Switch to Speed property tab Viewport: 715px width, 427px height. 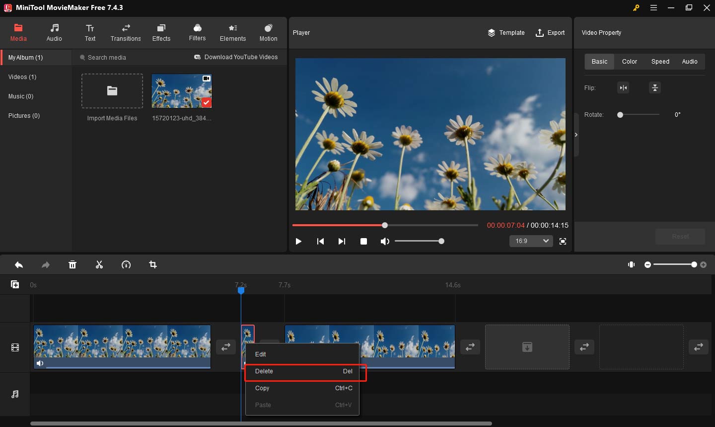coord(660,62)
